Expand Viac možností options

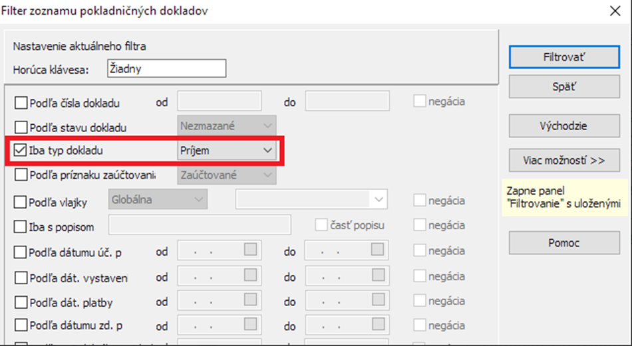point(564,160)
